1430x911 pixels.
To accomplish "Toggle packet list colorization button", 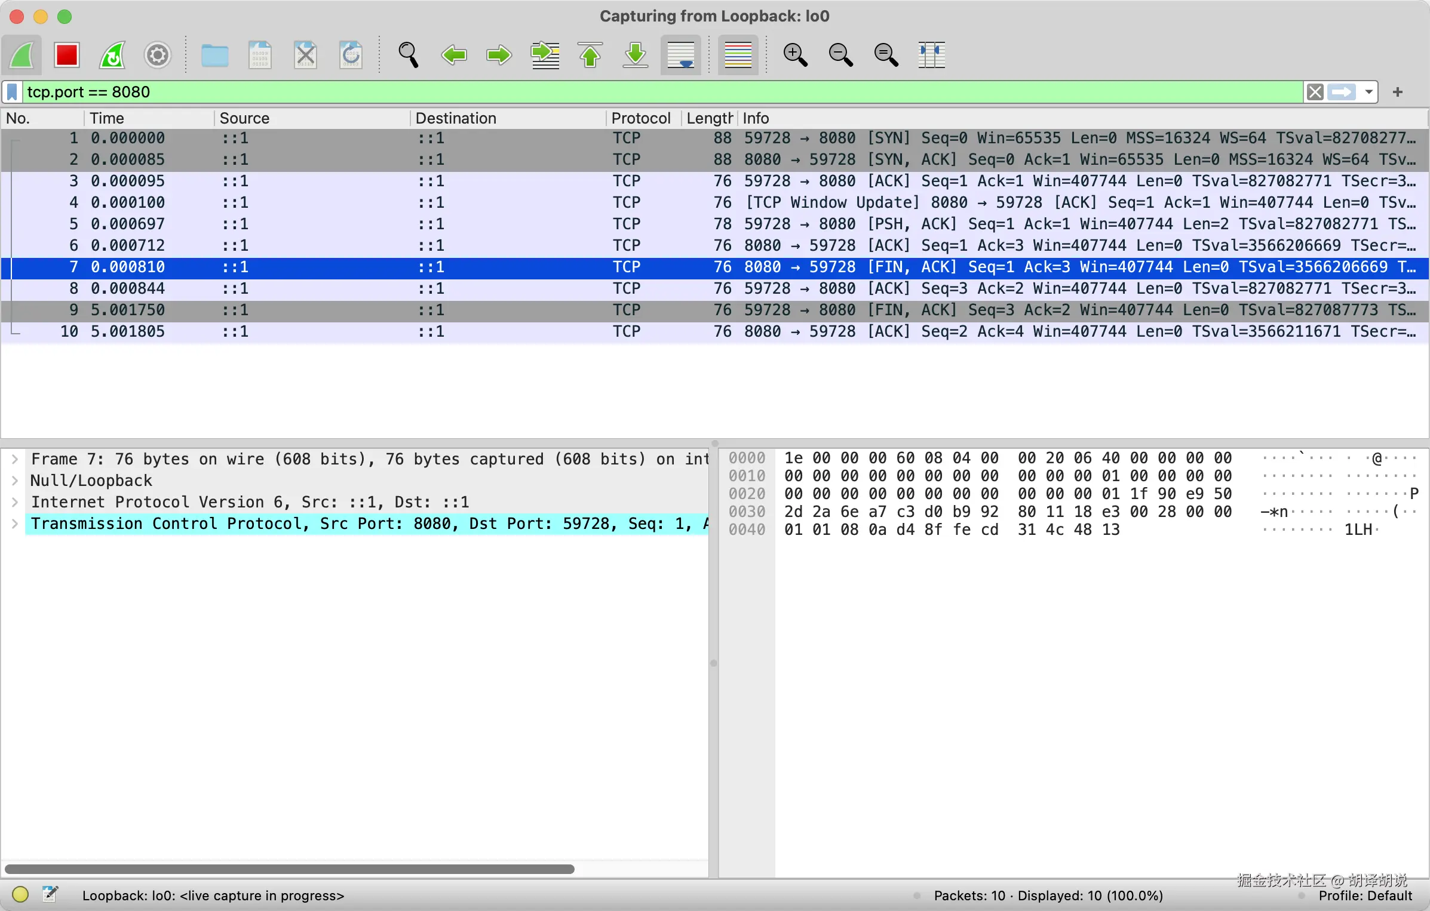I will [738, 56].
